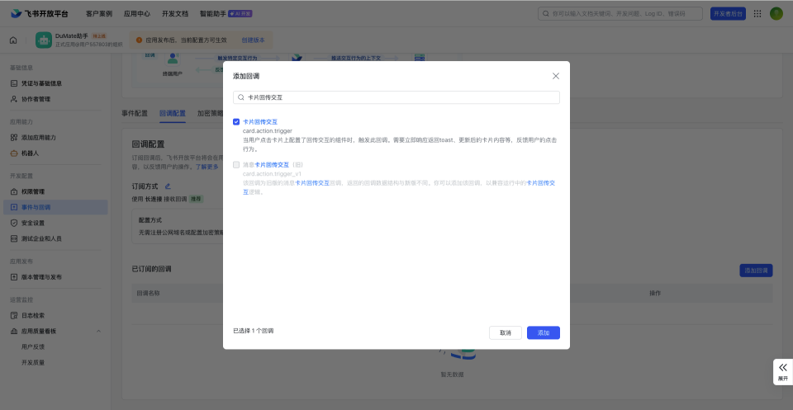Open 应用中心 in the top navigation
The image size is (793, 410).
[137, 13]
